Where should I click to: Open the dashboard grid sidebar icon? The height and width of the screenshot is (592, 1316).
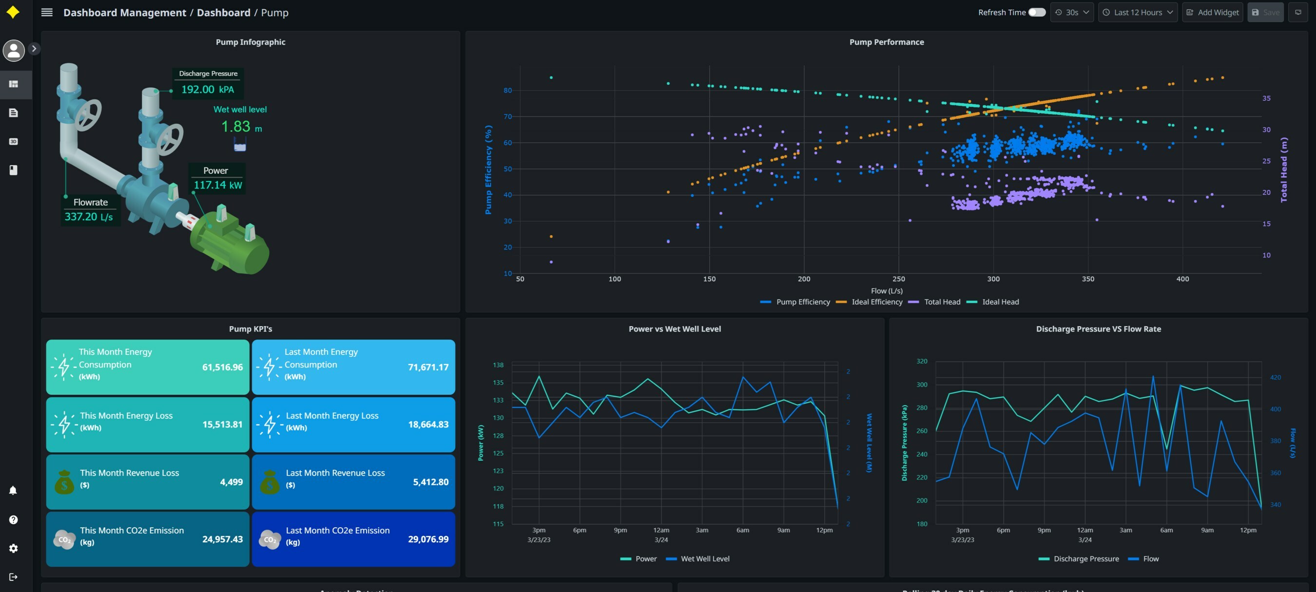click(x=14, y=84)
